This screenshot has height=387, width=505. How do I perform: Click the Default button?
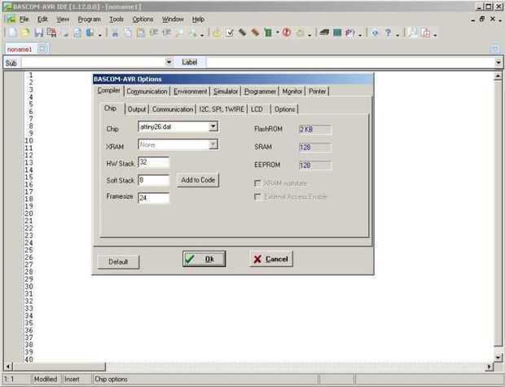point(118,262)
